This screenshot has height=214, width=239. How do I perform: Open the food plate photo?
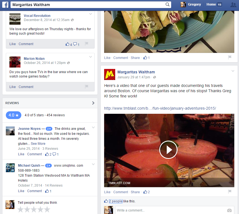click(x=169, y=32)
